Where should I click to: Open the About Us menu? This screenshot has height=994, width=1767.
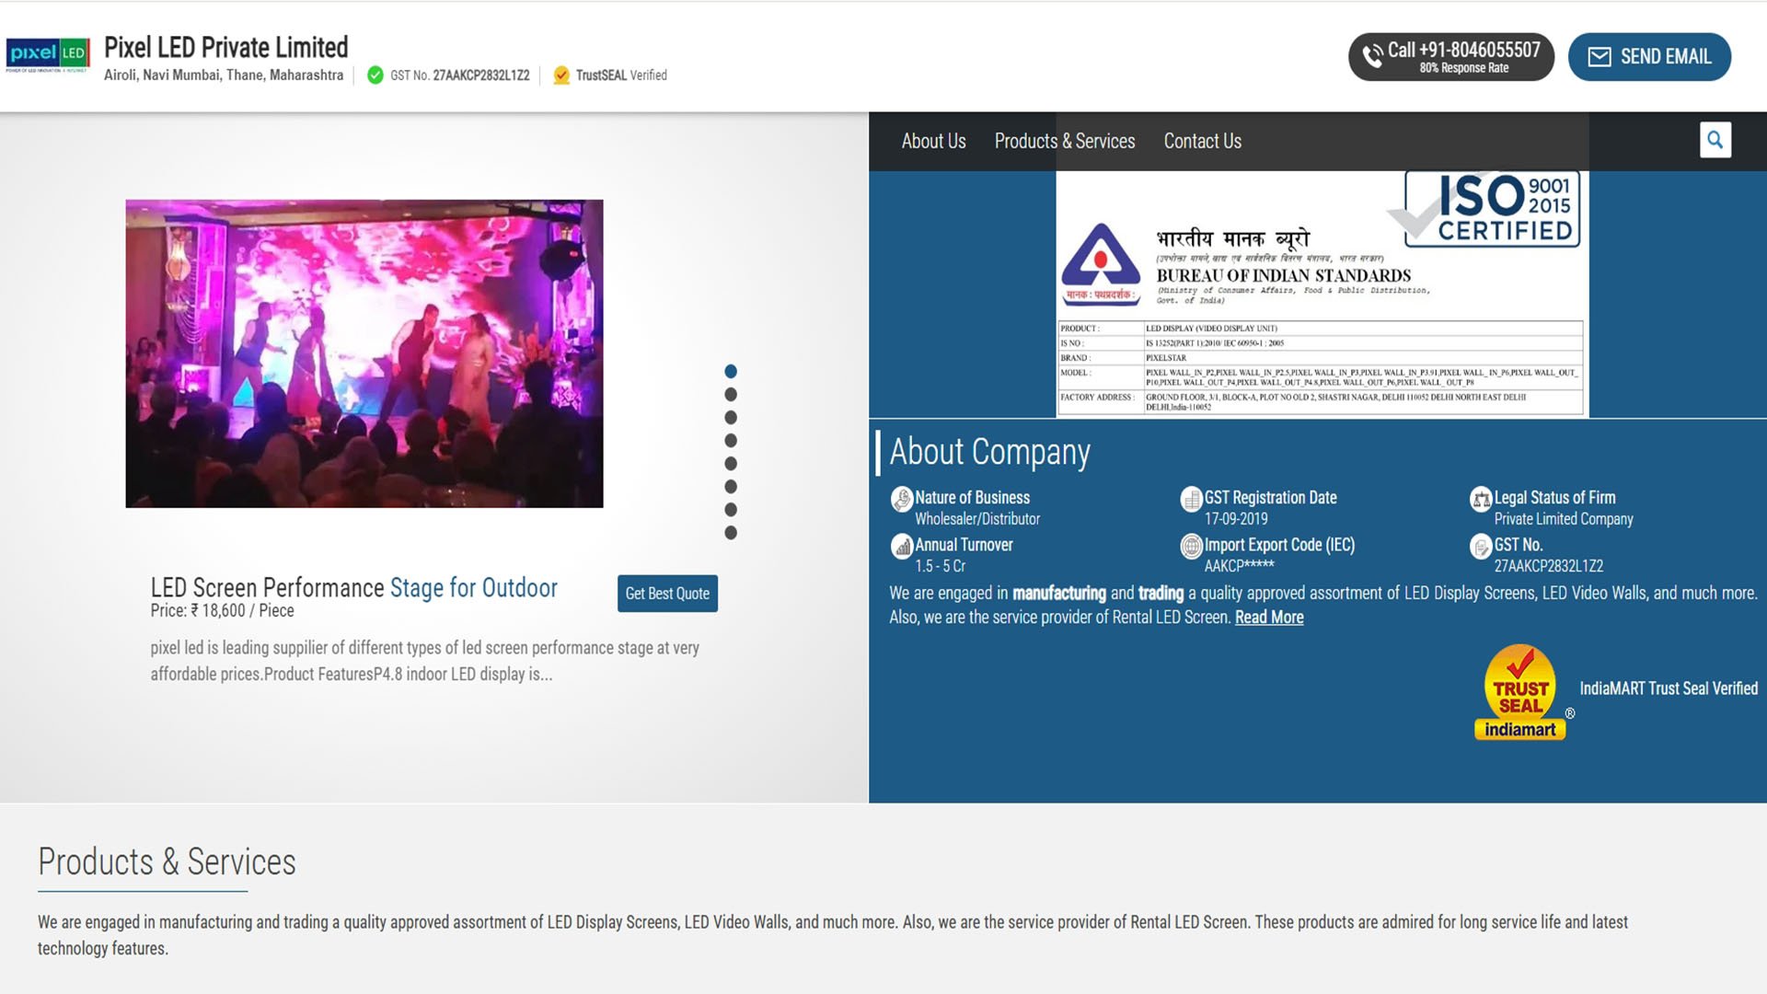933,141
